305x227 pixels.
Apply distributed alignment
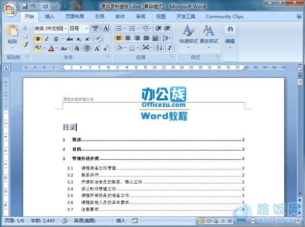(155, 38)
